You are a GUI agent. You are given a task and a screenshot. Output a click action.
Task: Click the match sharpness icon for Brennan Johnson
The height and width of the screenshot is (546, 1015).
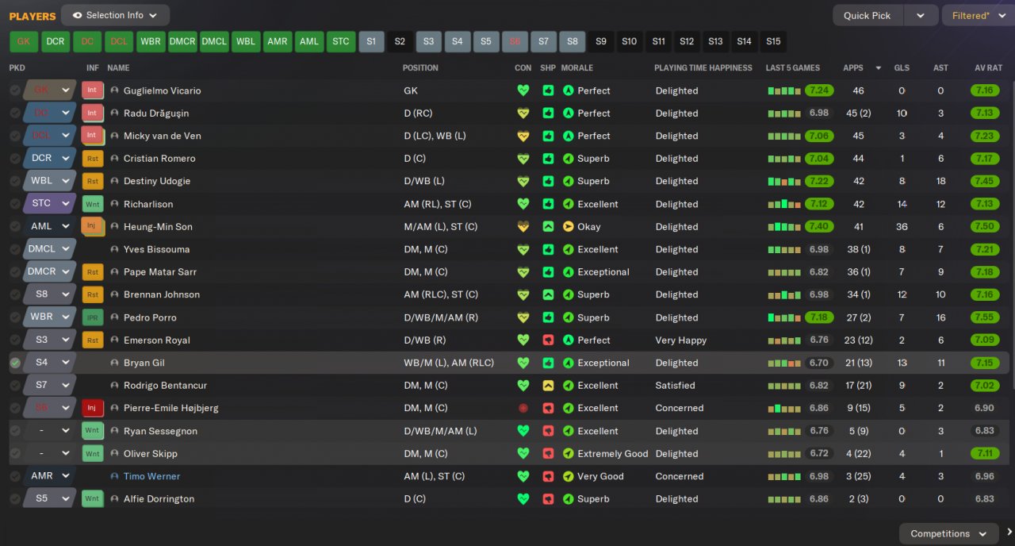point(548,294)
